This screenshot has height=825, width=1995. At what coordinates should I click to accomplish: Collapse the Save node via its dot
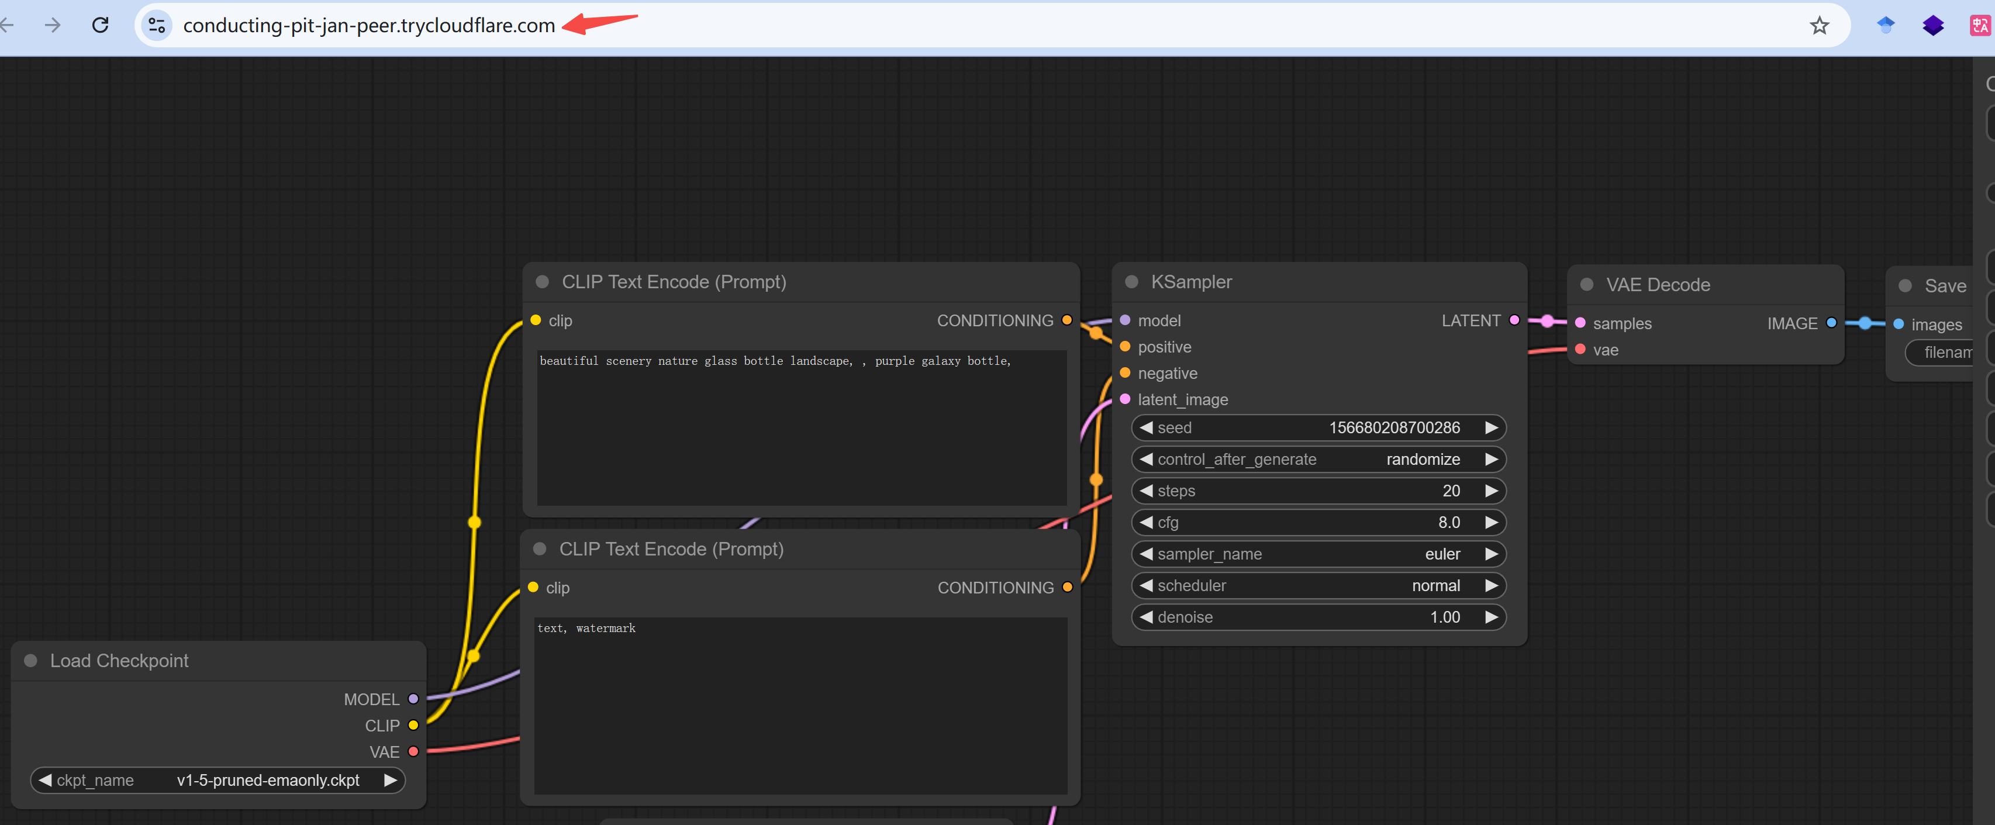(1905, 286)
